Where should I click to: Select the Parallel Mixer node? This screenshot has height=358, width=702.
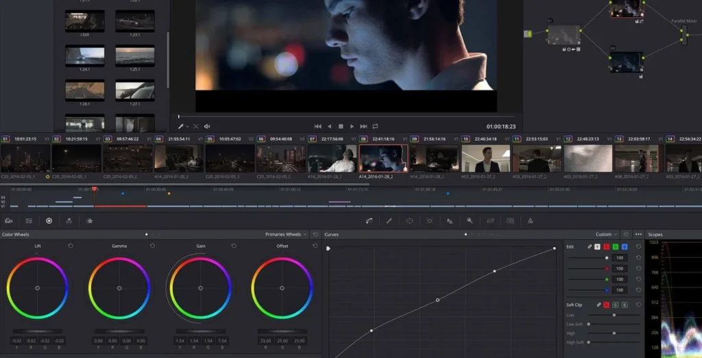click(x=683, y=34)
